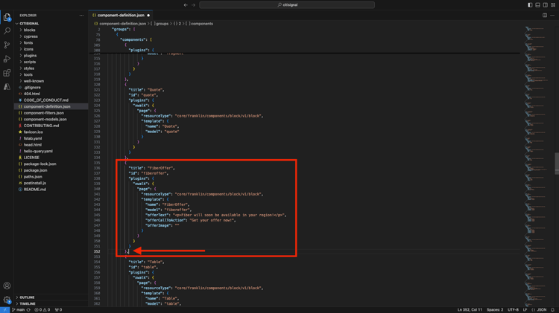The image size is (559, 313).
Task: Toggle the primary side bar layout icon
Action: (x=530, y=5)
